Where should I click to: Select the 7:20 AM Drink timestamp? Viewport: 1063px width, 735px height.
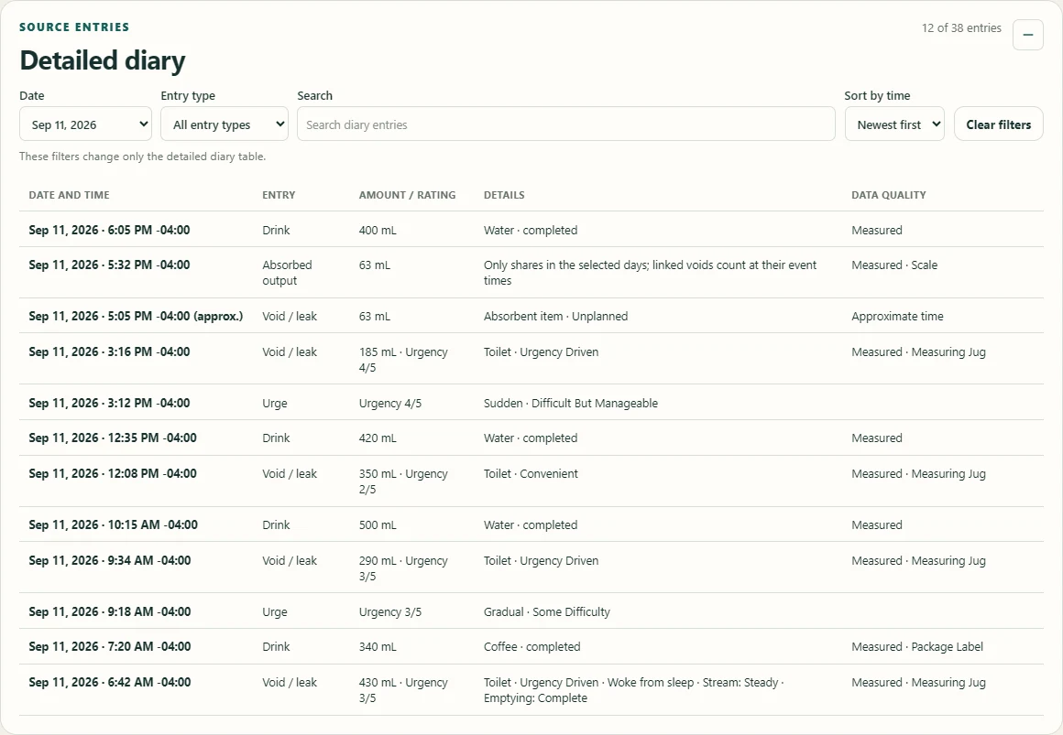point(110,647)
